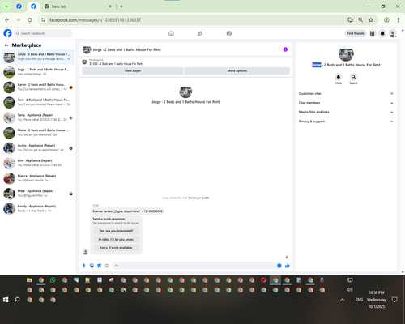Switch to the first Facebook browser tab
Viewport: 405px width, 324px height.
pyautogui.click(x=19, y=6)
